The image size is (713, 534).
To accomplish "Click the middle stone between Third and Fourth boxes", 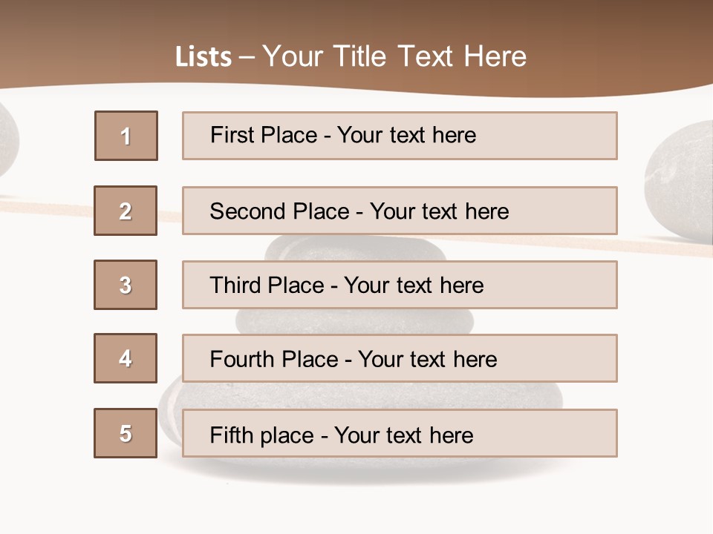I will point(355,320).
